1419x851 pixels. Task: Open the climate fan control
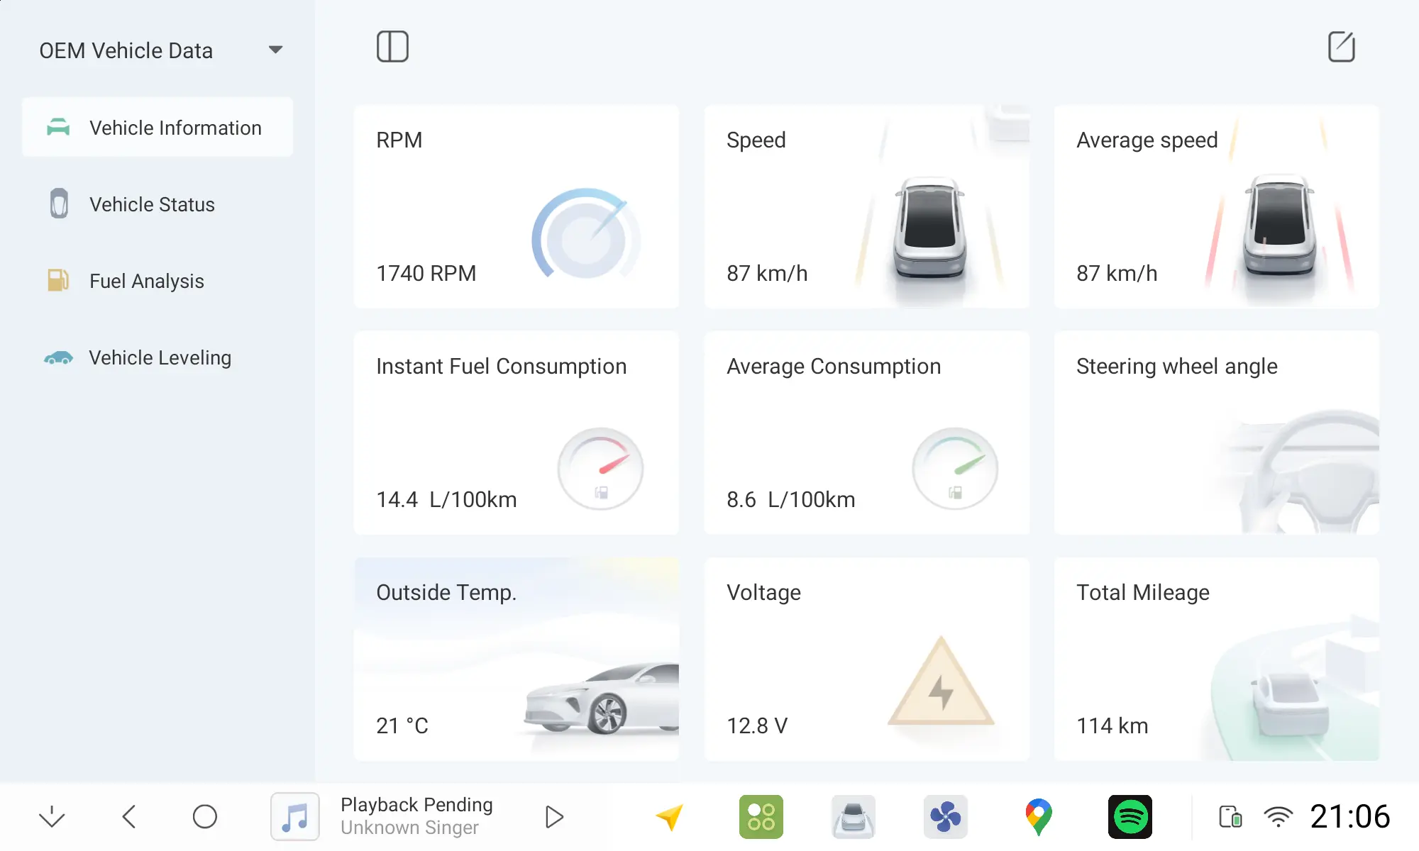[x=946, y=816]
